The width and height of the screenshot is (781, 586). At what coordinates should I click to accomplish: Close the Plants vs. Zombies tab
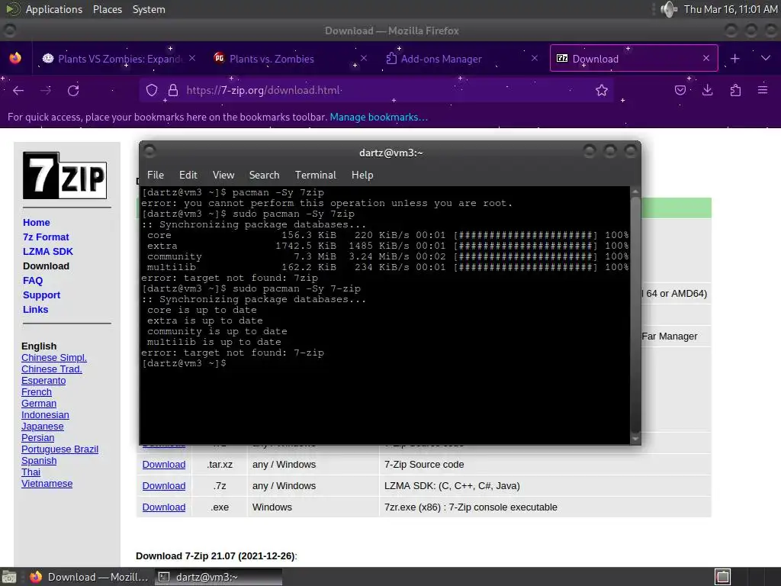pos(364,58)
